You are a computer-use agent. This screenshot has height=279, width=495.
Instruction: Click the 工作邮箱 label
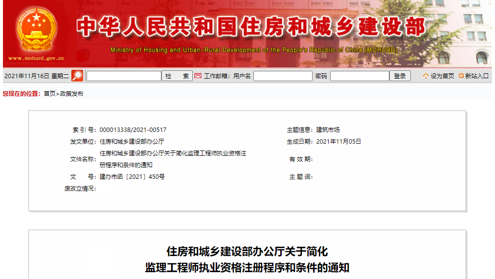coord(217,76)
